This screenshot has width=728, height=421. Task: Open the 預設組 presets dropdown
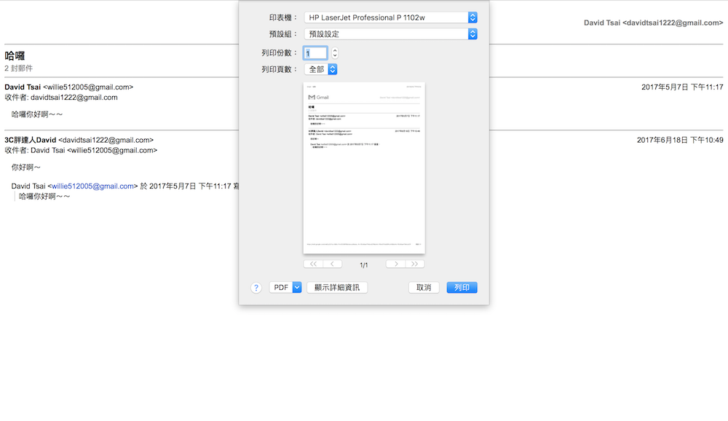(471, 34)
